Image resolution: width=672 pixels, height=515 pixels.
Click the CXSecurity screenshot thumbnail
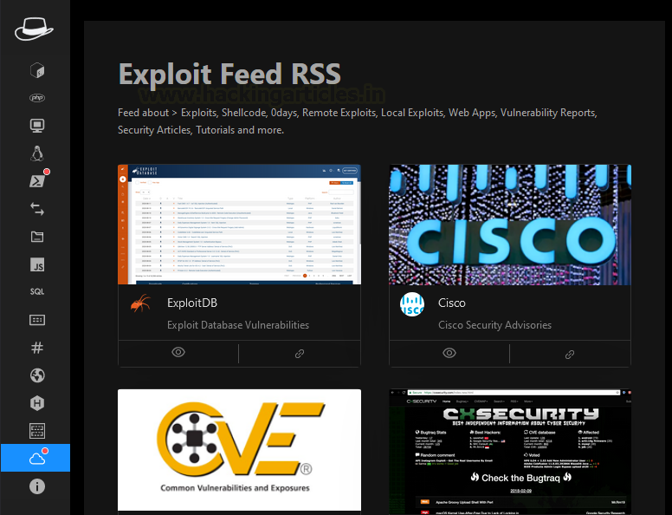tap(510, 452)
